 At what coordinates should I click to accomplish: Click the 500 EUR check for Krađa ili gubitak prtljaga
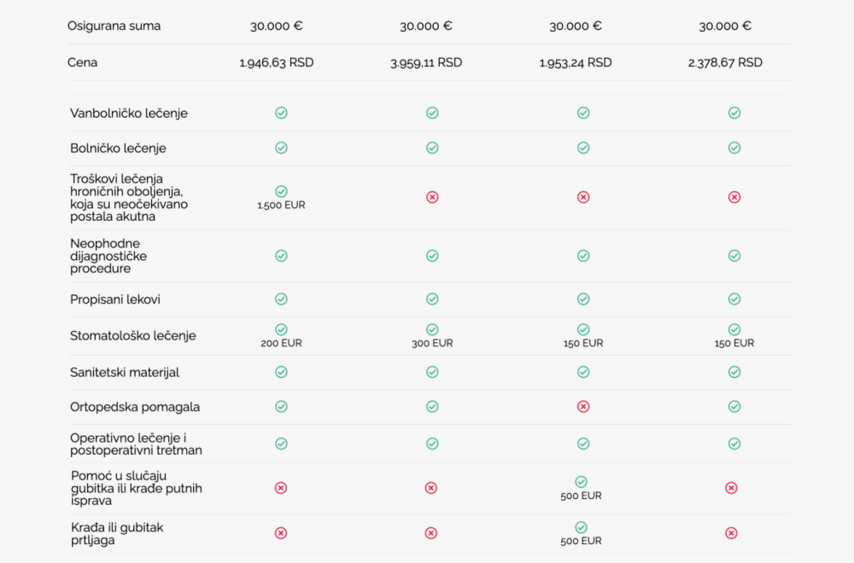(582, 527)
